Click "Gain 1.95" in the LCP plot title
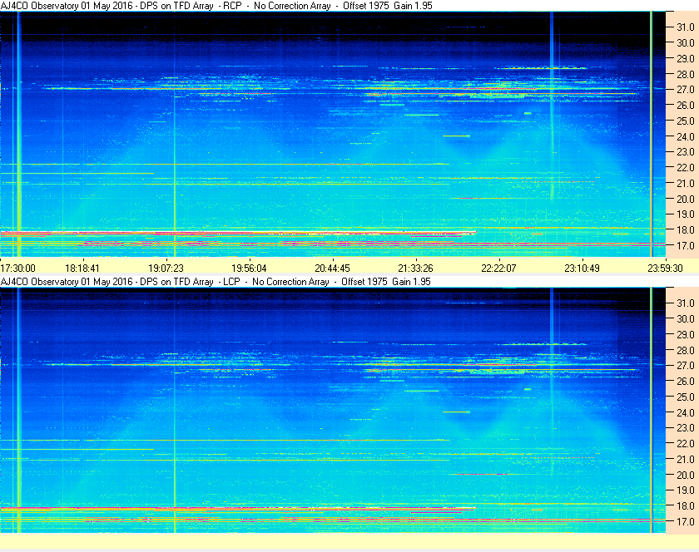The height and width of the screenshot is (552, 699). (411, 282)
